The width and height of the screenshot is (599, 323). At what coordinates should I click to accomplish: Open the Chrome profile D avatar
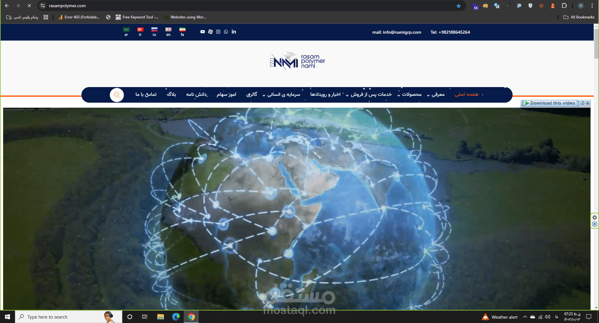[x=581, y=6]
